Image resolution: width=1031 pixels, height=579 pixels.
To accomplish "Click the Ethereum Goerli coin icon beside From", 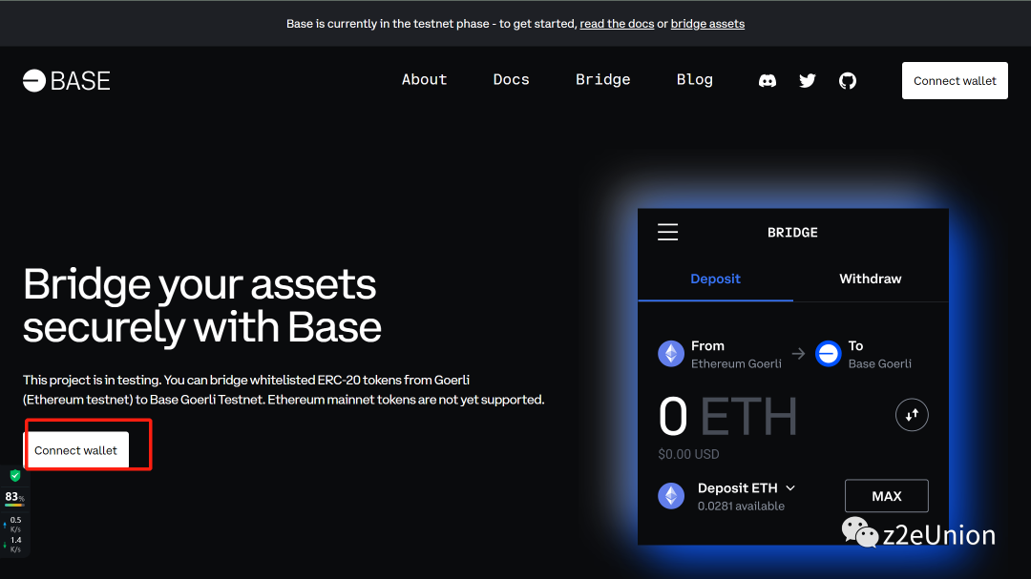I will point(671,354).
